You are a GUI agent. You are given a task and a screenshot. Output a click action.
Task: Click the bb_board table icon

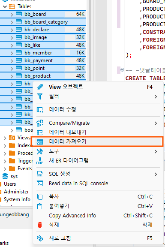point(19,14)
